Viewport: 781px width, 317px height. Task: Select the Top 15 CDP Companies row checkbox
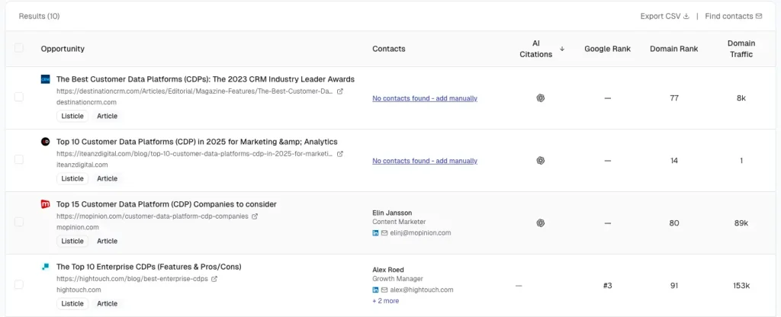point(19,222)
